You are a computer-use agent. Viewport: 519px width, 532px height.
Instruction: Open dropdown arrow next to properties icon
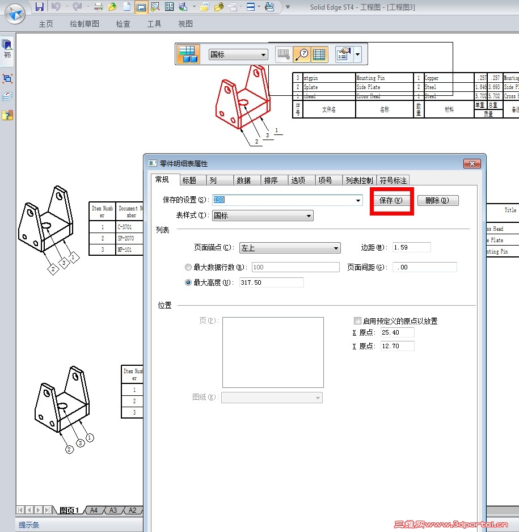click(357, 54)
